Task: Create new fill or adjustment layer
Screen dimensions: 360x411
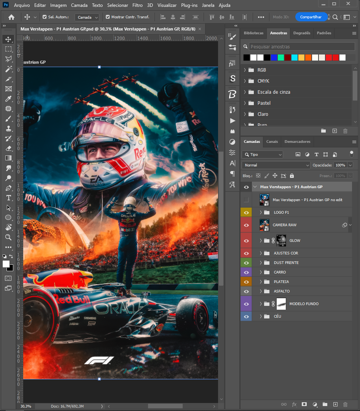Action: click(315, 404)
